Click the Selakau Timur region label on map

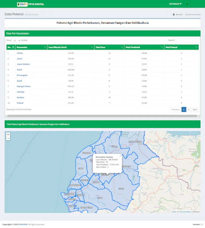pos(86,207)
